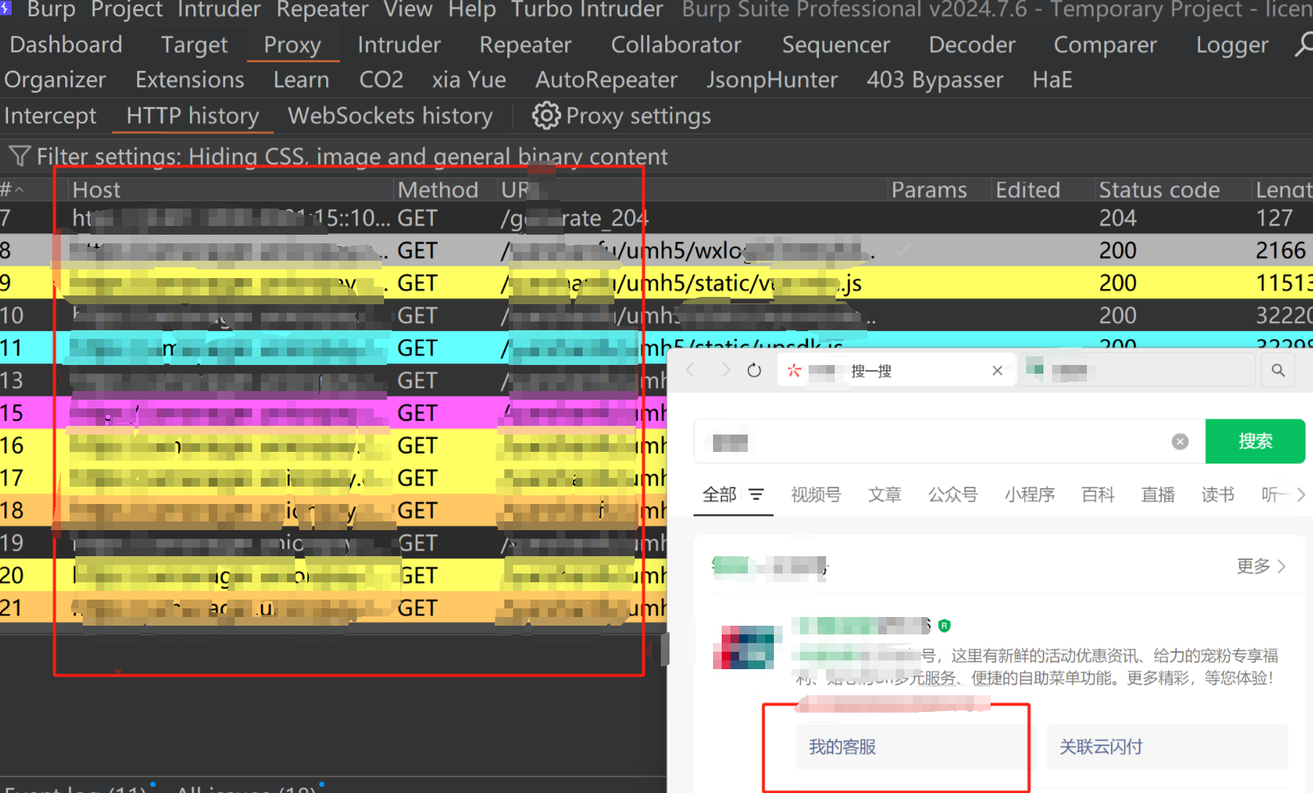Select orange history row number 18

333,511
